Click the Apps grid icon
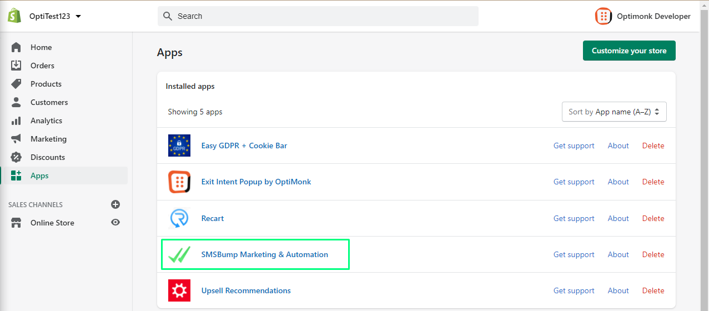This screenshot has height=311, width=709. pyautogui.click(x=16, y=175)
